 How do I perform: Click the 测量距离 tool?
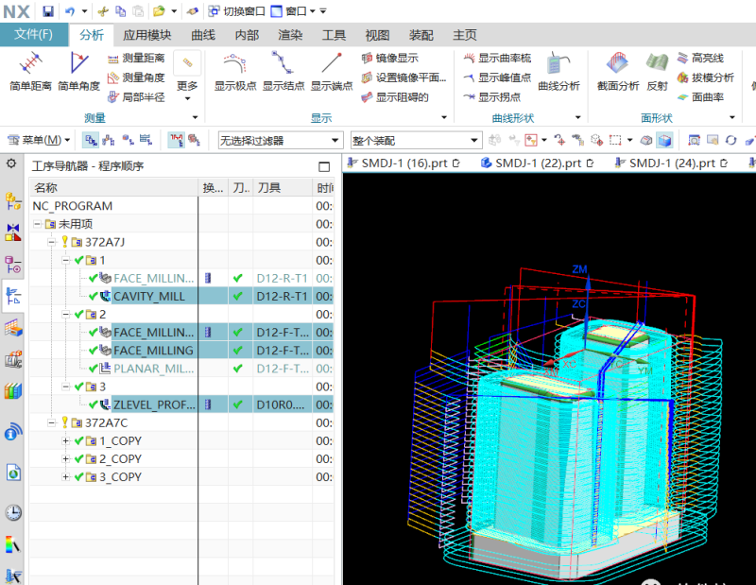(136, 59)
